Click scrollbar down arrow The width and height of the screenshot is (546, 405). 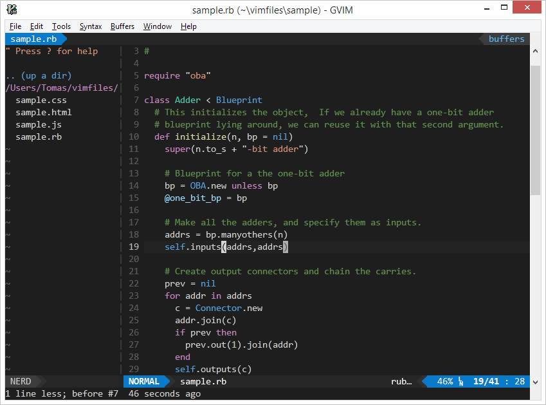[x=535, y=382]
